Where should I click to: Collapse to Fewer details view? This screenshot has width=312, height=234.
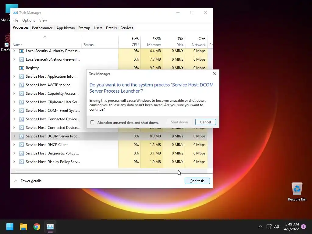(x=28, y=181)
